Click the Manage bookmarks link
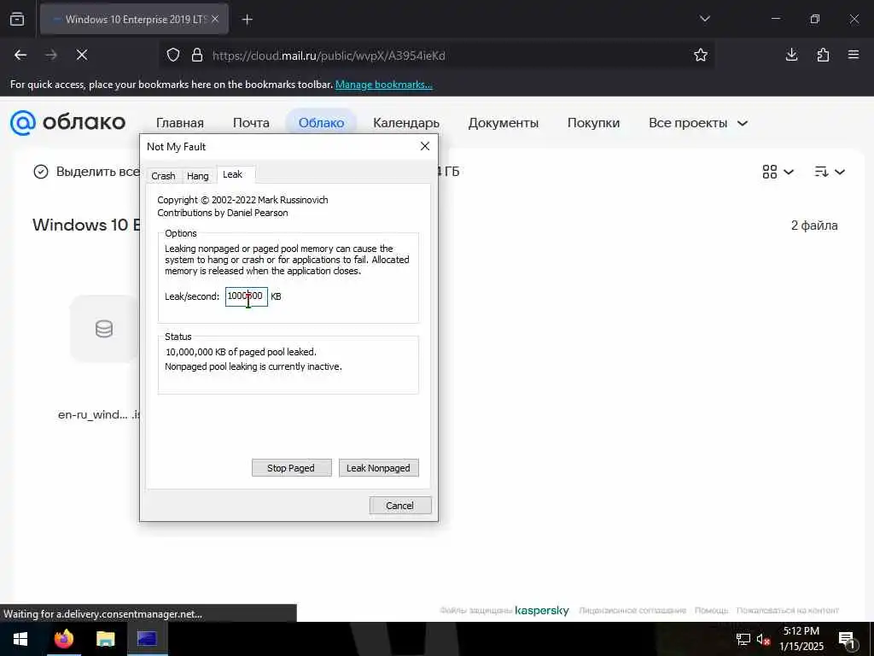 pos(383,85)
